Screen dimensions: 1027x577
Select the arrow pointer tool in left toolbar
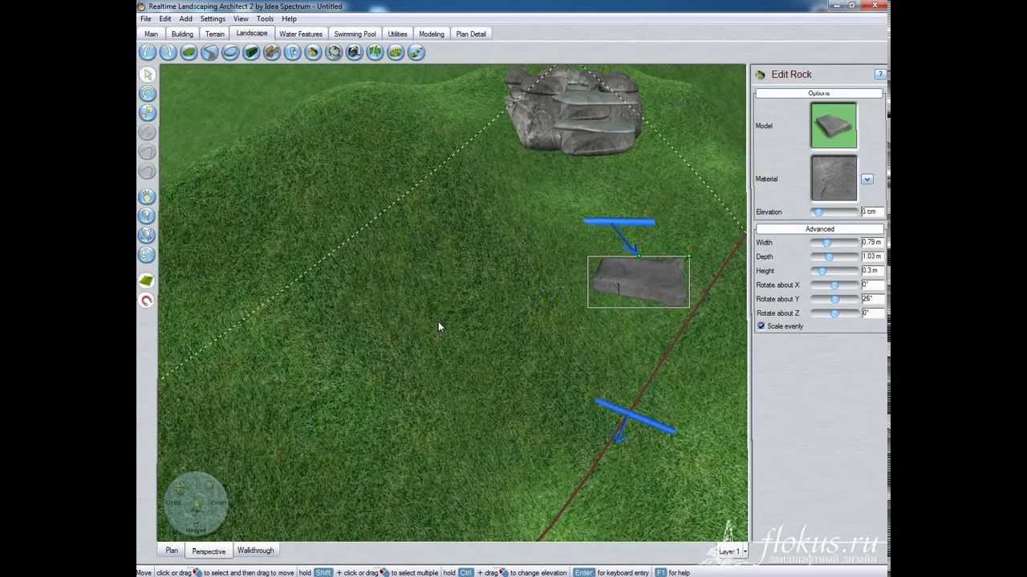pos(147,75)
